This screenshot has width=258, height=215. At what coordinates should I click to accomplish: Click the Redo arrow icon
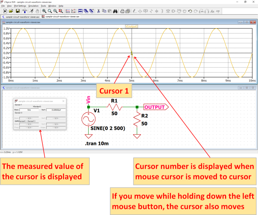coord(196,11)
